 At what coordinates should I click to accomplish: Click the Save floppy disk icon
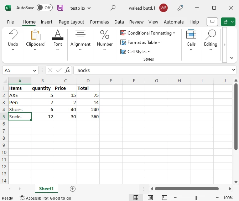click(60, 8)
